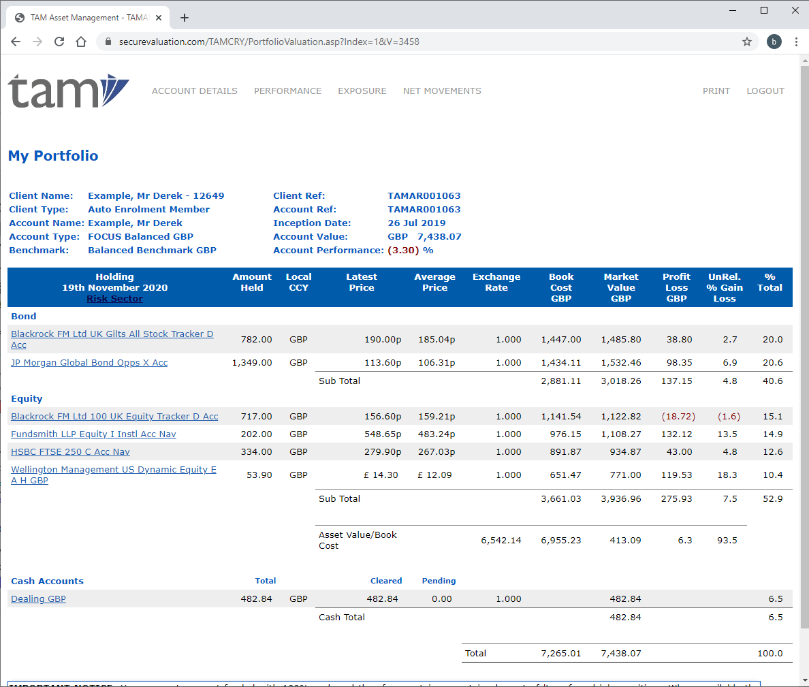Click the Equity section heading
Image resolution: width=809 pixels, height=687 pixels.
27,399
